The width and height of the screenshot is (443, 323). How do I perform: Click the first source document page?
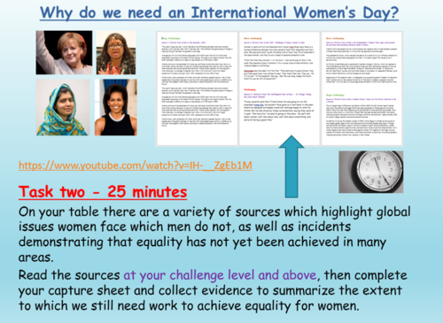click(x=198, y=88)
